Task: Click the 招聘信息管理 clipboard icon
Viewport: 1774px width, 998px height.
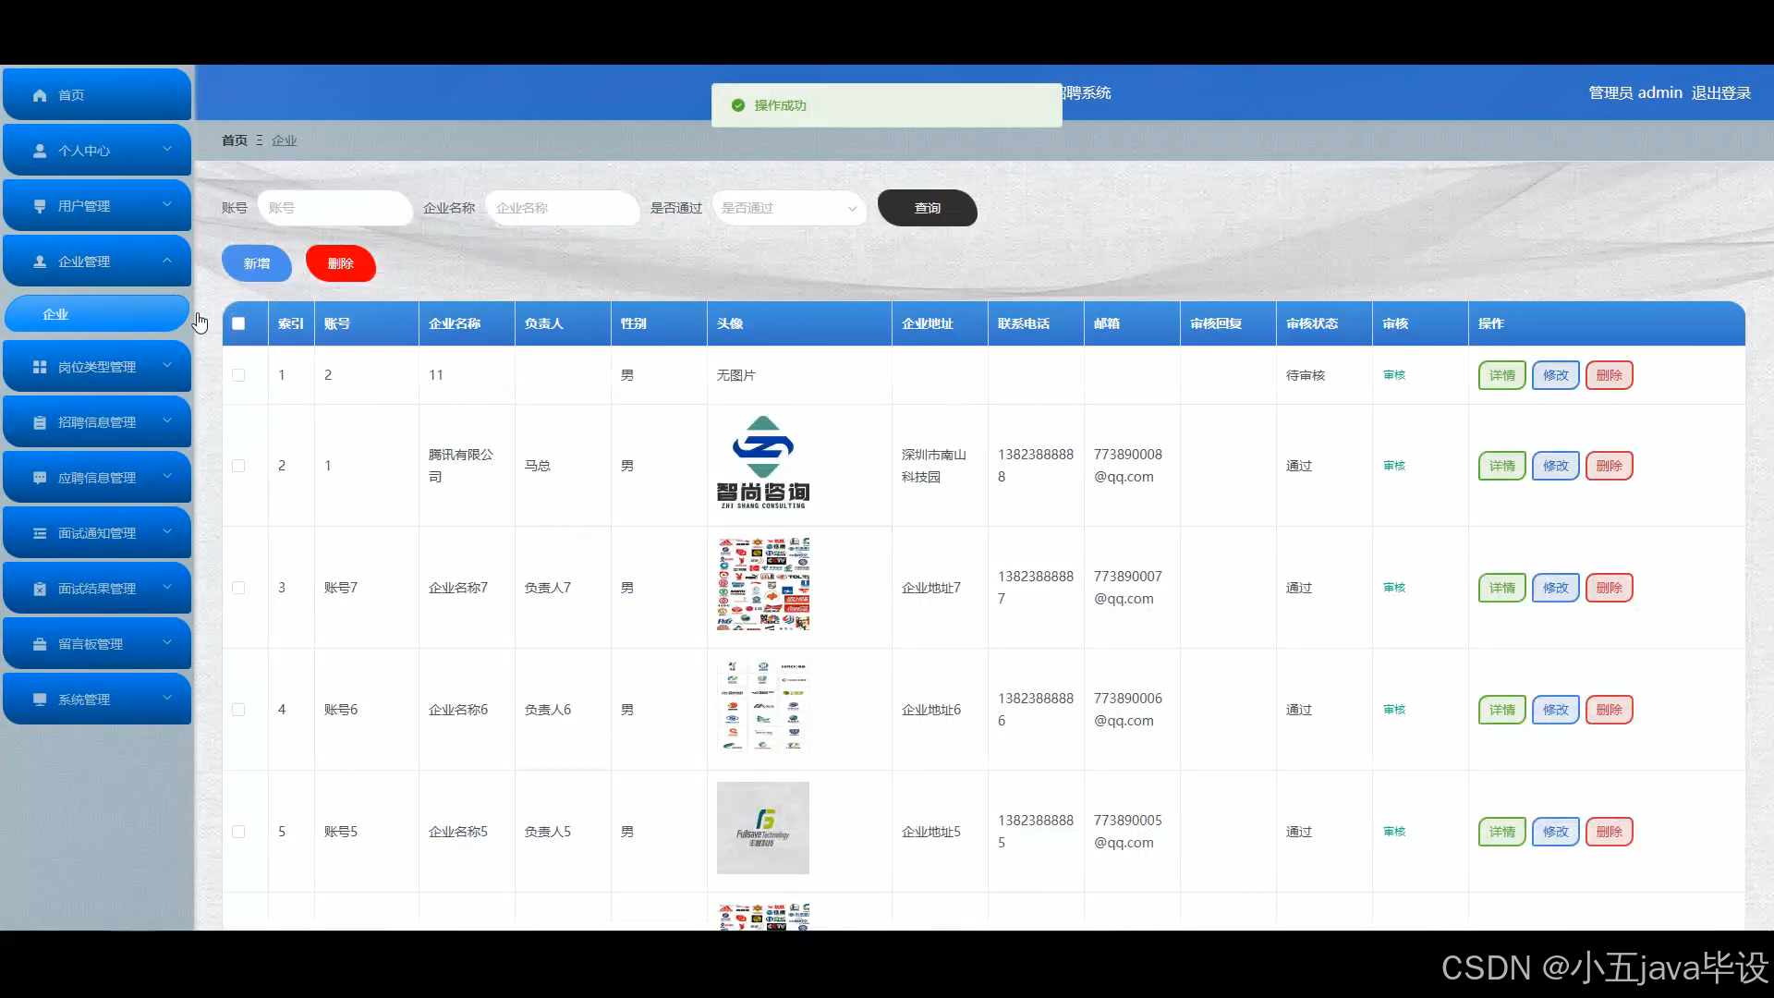Action: click(40, 422)
